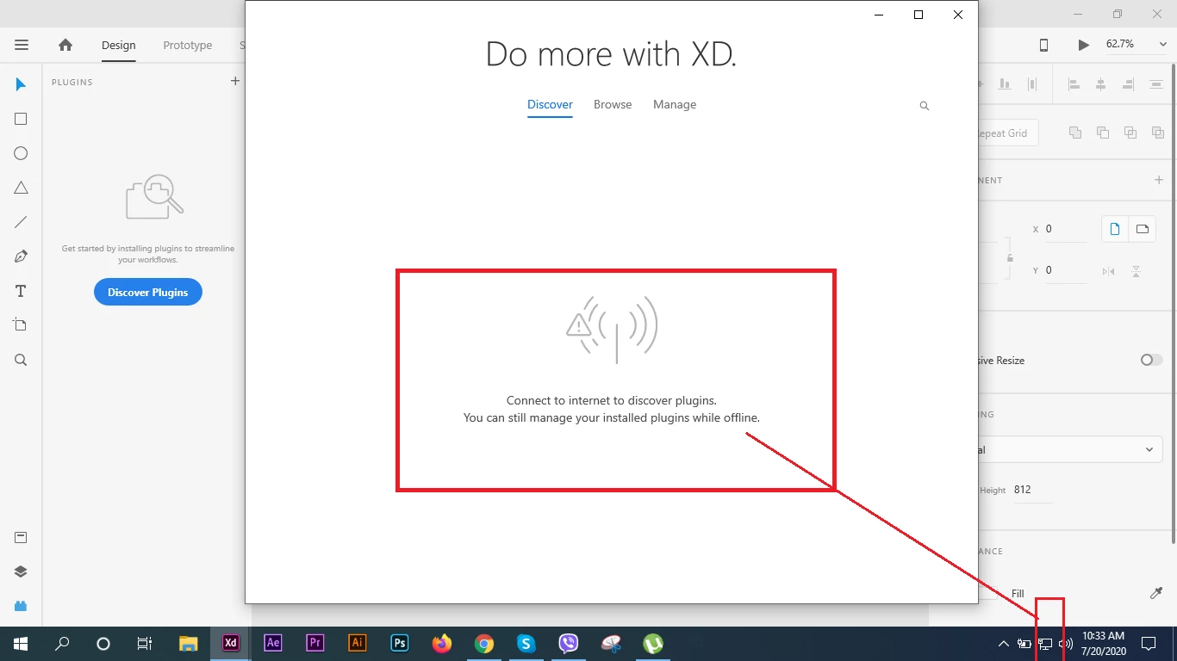
Task: Click the Y position field
Action: pyautogui.click(x=1065, y=270)
